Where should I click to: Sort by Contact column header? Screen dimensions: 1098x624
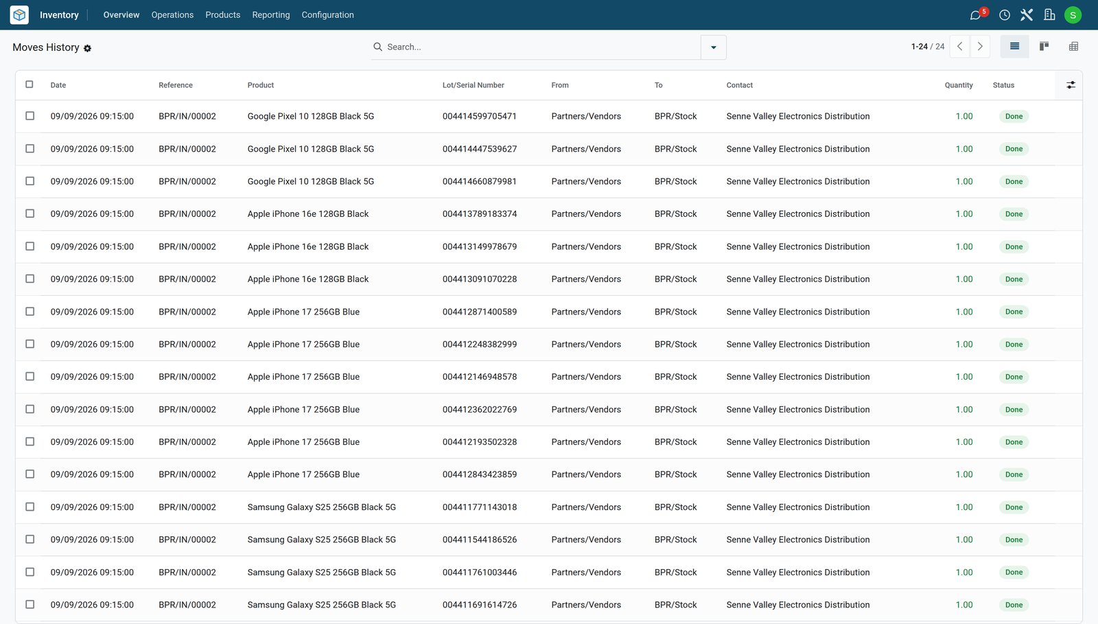tap(740, 85)
